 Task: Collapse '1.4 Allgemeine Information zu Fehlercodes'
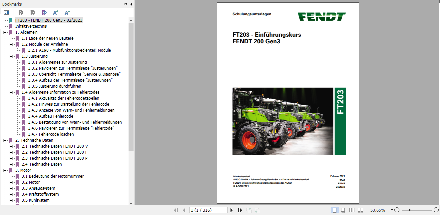coord(11,92)
